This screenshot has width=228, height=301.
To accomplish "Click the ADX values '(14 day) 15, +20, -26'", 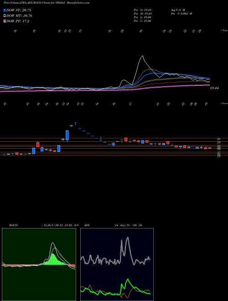I will coord(128,225).
